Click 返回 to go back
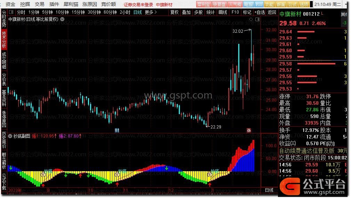This screenshot has width=351, height=198. point(272,12)
